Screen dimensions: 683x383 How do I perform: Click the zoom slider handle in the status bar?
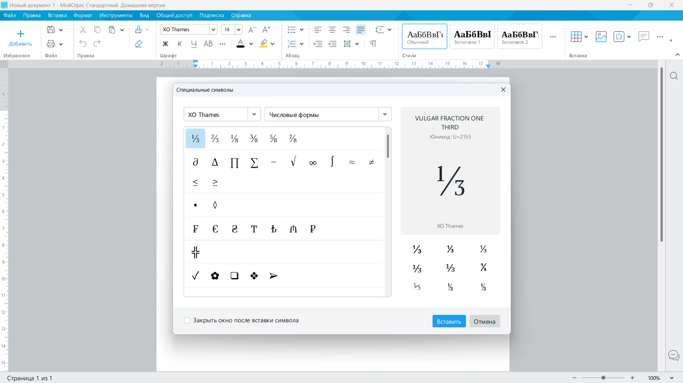pyautogui.click(x=603, y=378)
